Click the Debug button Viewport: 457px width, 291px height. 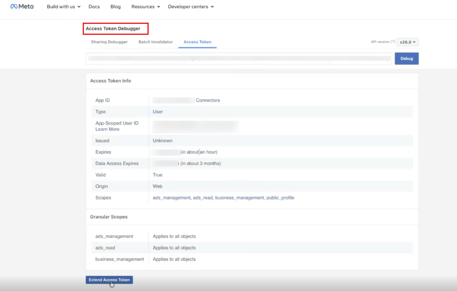tap(407, 59)
